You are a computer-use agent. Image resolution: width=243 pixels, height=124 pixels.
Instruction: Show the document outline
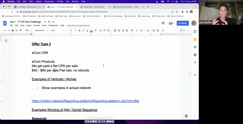[x=6, y=40]
